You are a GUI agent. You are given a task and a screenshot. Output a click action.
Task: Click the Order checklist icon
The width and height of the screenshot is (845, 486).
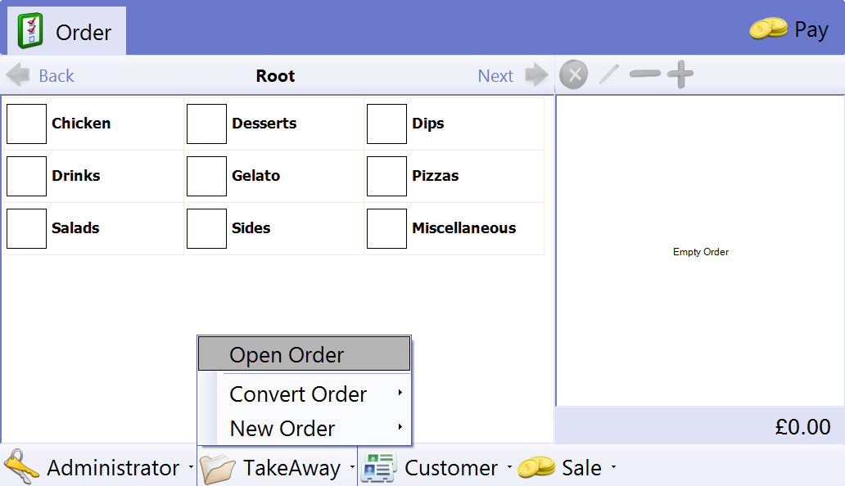pos(31,32)
